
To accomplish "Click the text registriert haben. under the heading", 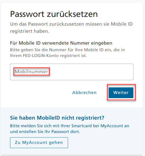I will click(30, 31).
